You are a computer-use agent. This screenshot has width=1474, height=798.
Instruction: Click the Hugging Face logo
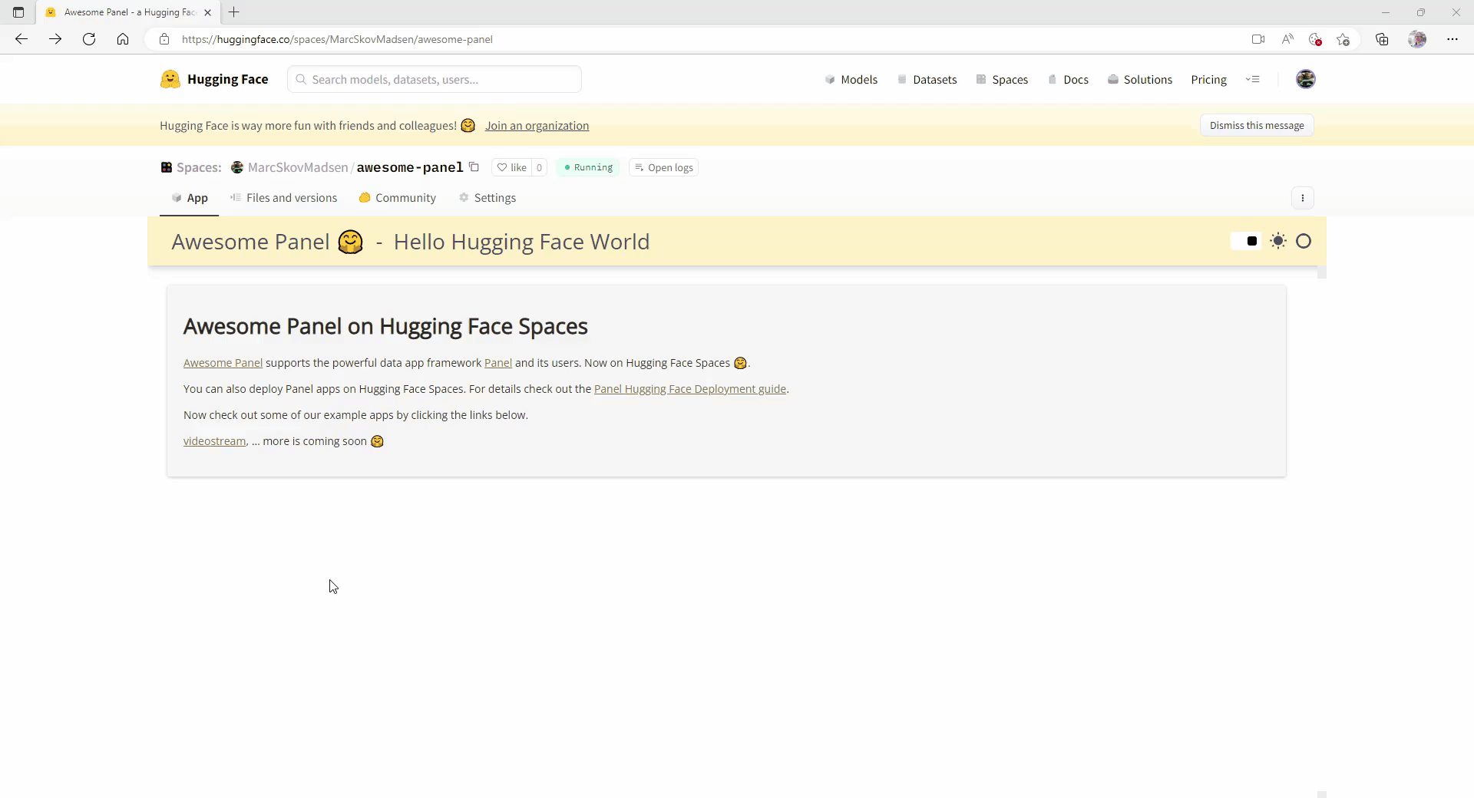pyautogui.click(x=214, y=79)
